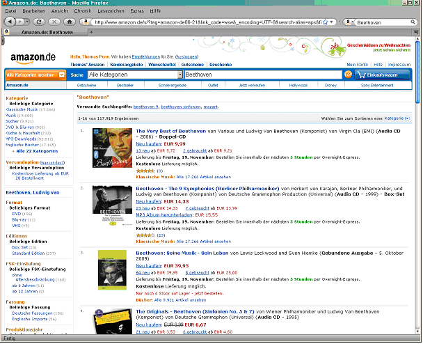
Task: Open the Datei menu
Action: [10, 11]
